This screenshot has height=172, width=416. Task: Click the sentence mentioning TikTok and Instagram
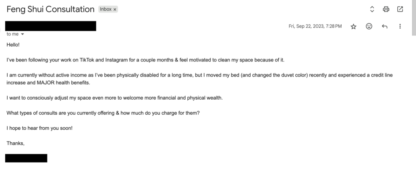(x=145, y=60)
